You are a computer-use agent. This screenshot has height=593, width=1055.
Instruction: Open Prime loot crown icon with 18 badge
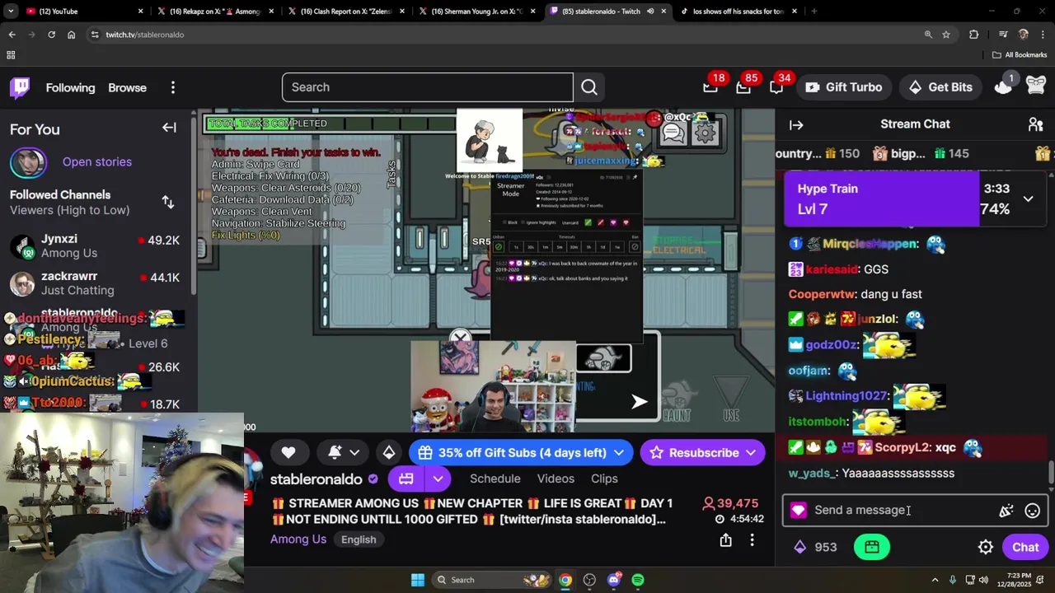coord(710,87)
